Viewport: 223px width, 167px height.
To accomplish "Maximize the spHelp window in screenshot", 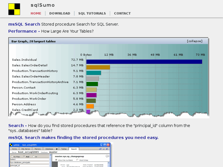I will point(105,145).
